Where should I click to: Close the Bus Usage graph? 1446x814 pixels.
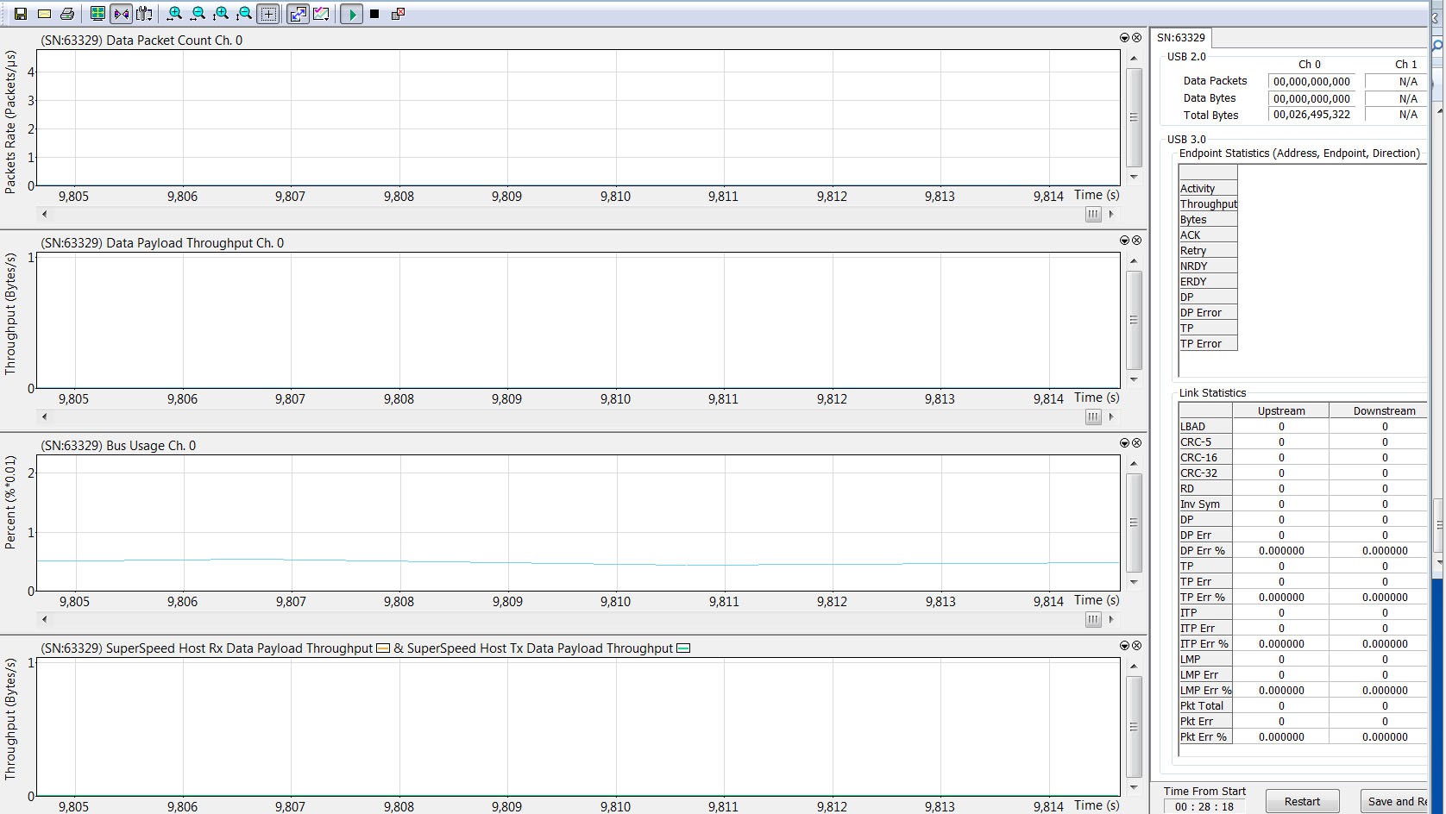pos(1136,443)
